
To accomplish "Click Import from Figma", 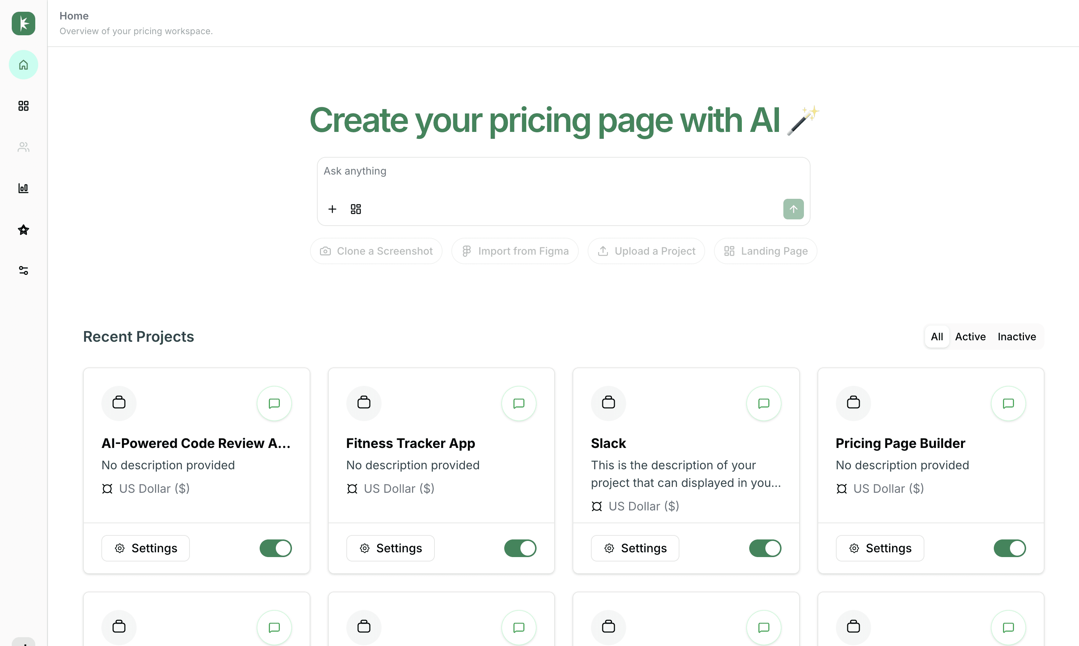I will point(515,251).
